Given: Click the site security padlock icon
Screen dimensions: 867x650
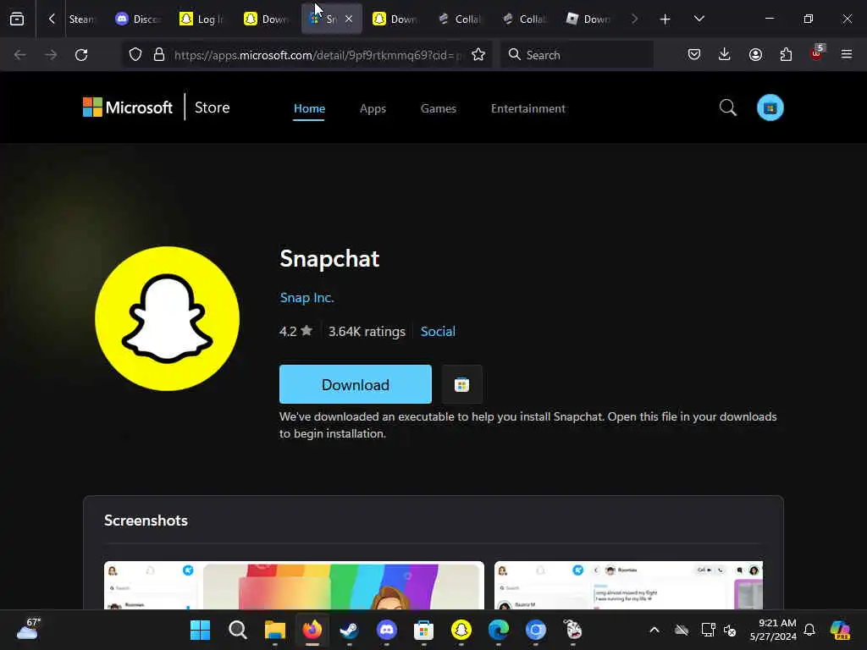Looking at the screenshot, I should 159,55.
